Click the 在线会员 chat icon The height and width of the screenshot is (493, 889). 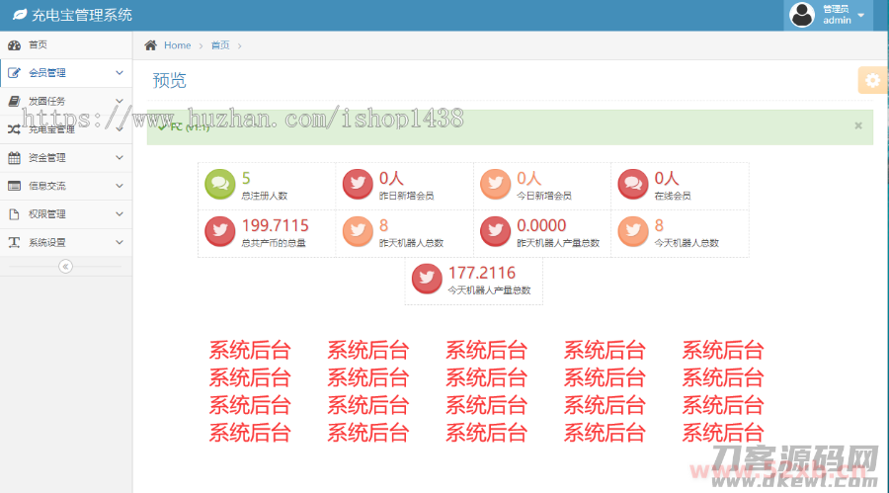click(632, 185)
